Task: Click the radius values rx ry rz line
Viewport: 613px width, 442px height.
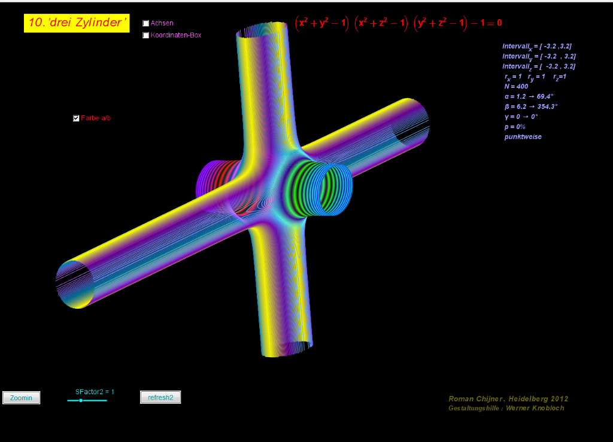Action: 535,77
